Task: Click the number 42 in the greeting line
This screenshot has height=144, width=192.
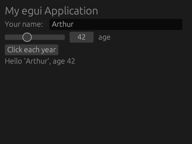Action: coord(71,61)
